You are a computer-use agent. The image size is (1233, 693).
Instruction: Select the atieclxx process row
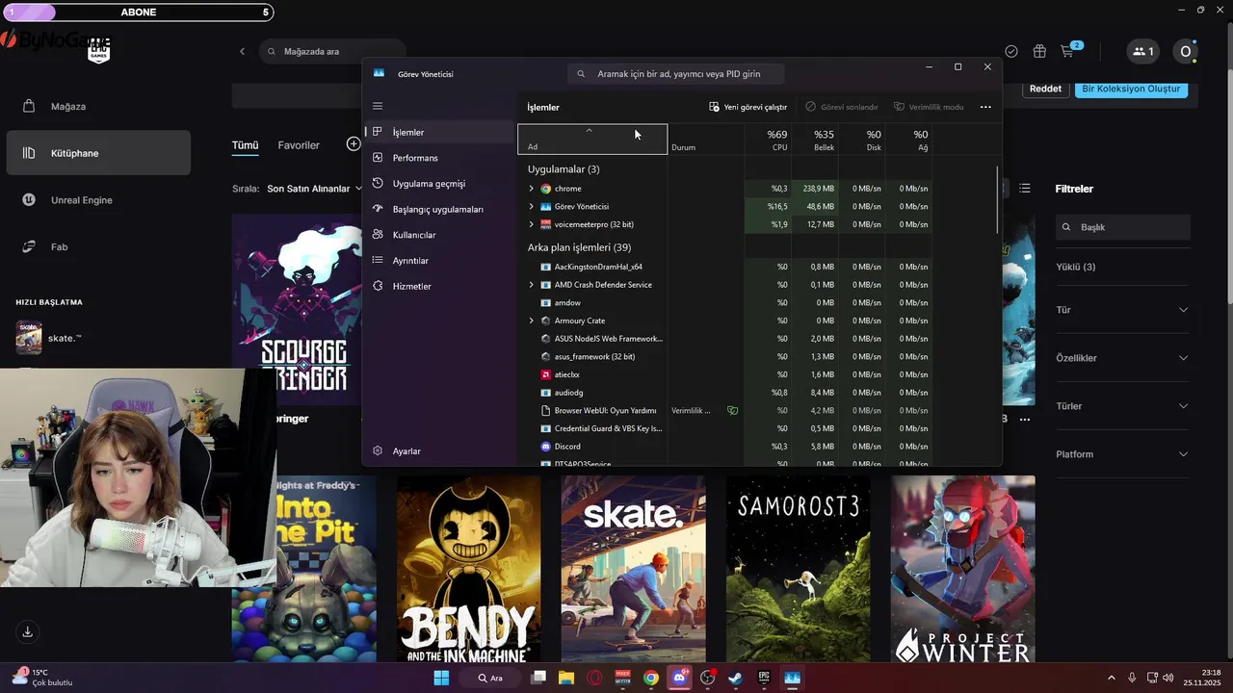point(725,374)
